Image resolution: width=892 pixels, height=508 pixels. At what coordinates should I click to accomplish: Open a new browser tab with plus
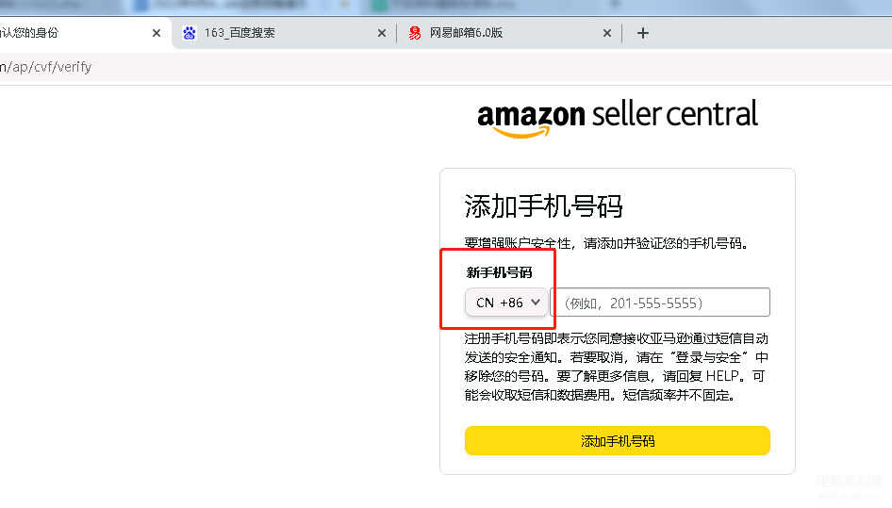click(643, 33)
